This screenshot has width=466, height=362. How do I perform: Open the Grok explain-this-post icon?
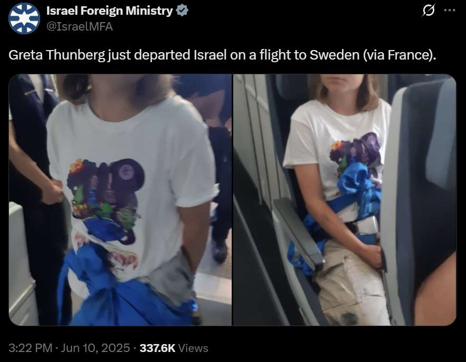pos(429,11)
